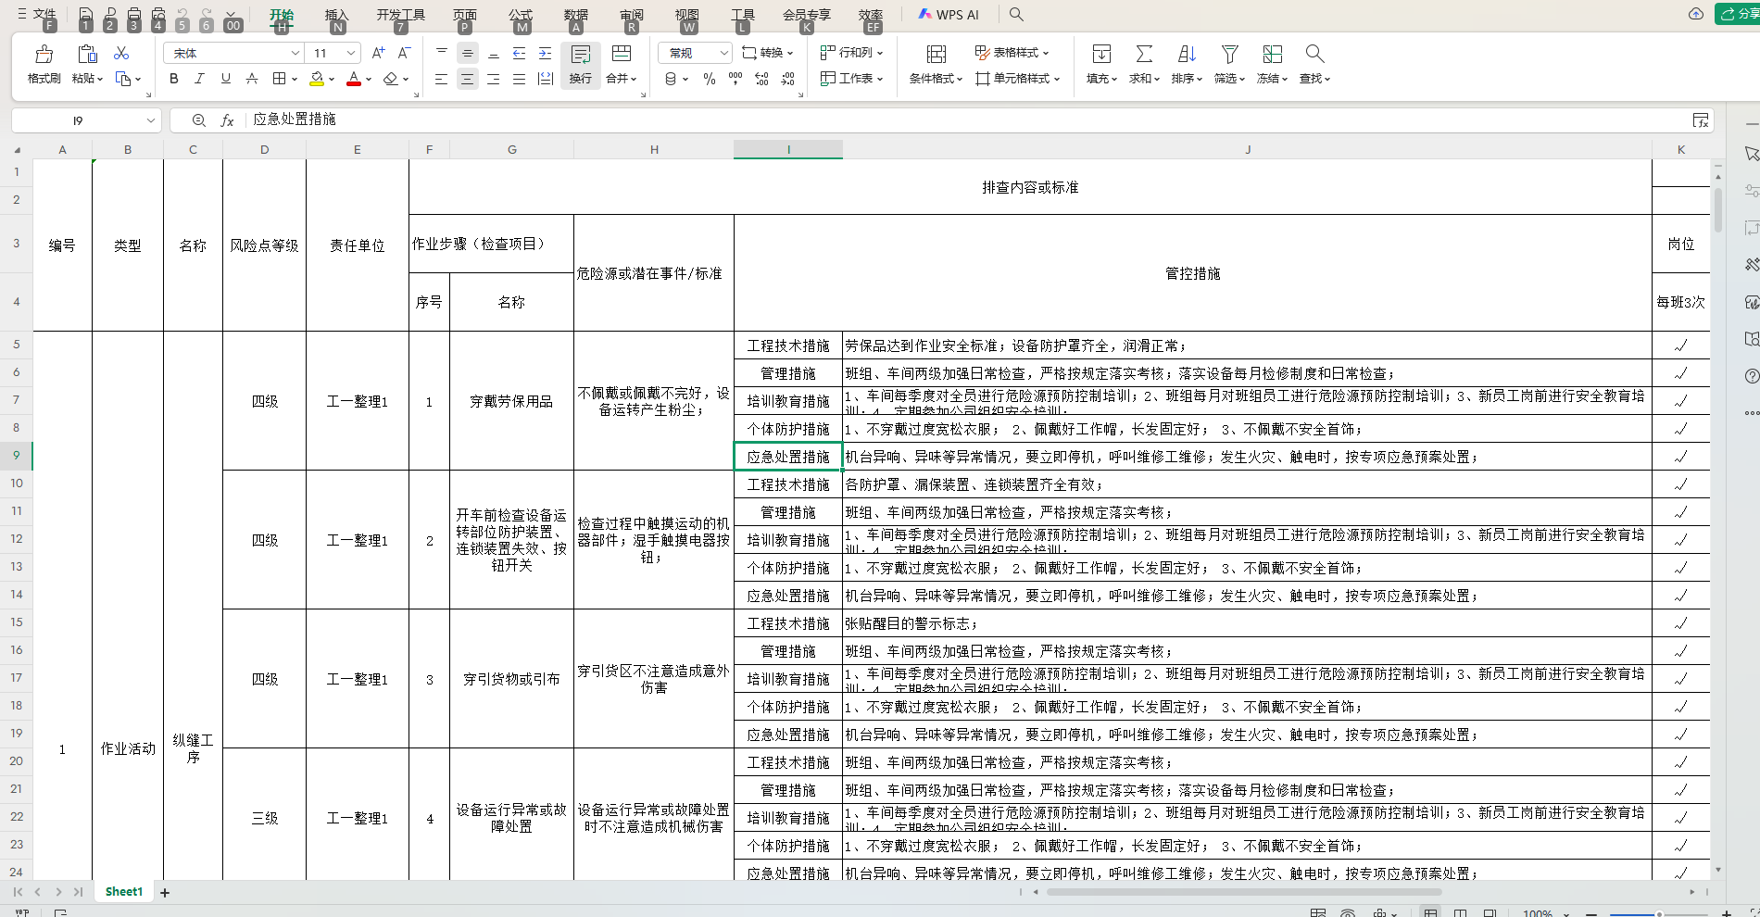Open the font name dropdown 宋体
The height and width of the screenshot is (917, 1760).
pyautogui.click(x=295, y=54)
